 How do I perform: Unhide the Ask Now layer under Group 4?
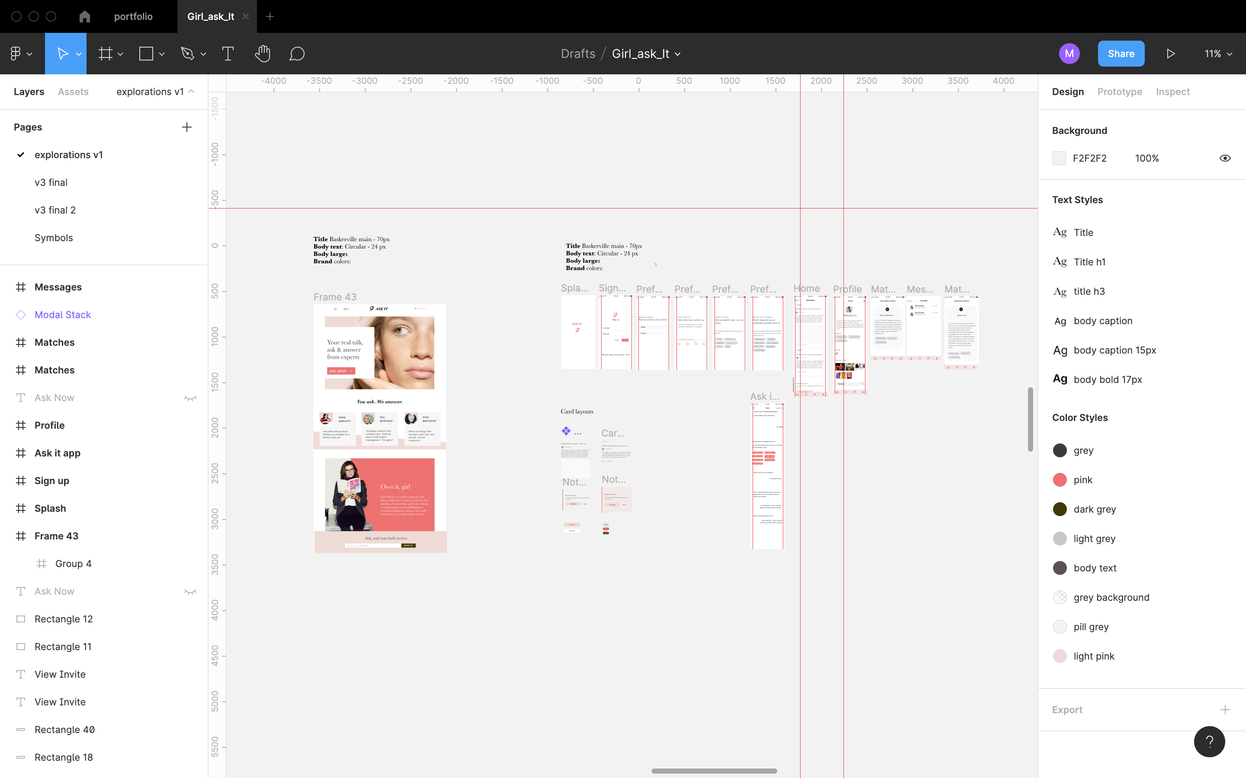(190, 591)
